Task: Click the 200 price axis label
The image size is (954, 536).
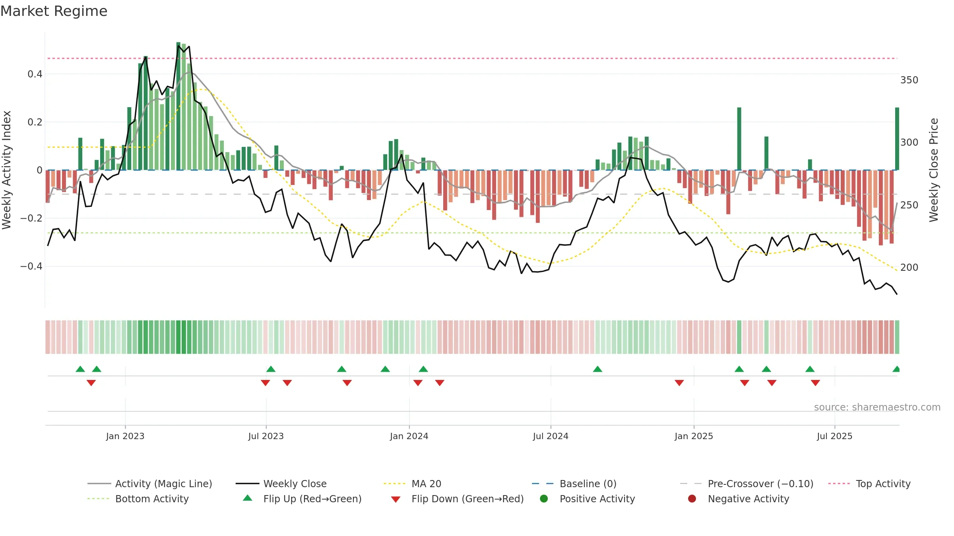Action: click(909, 267)
